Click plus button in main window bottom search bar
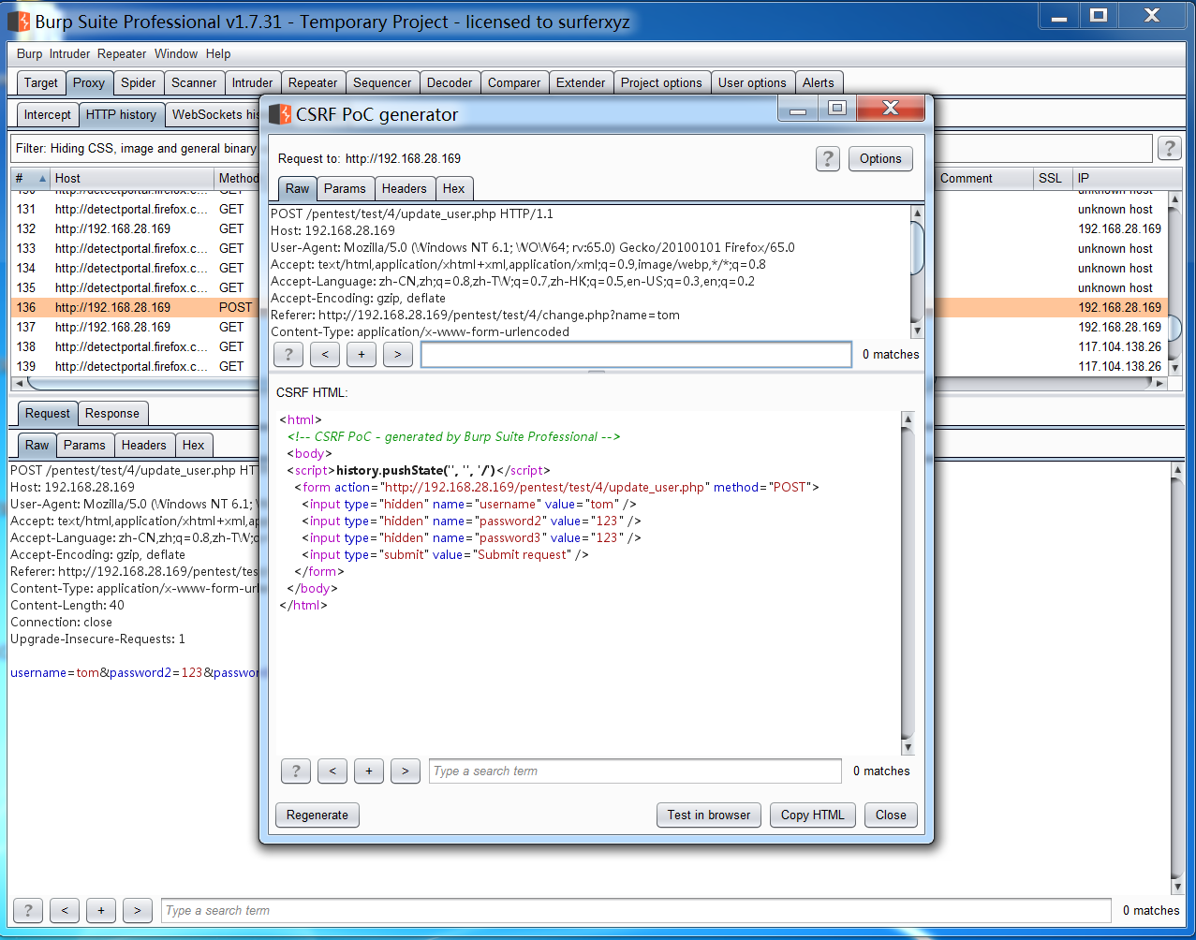Screen dimensions: 1196x940 101,910
